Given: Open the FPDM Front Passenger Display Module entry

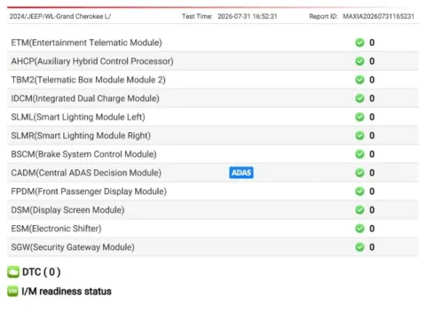Looking at the screenshot, I should tap(213, 191).
